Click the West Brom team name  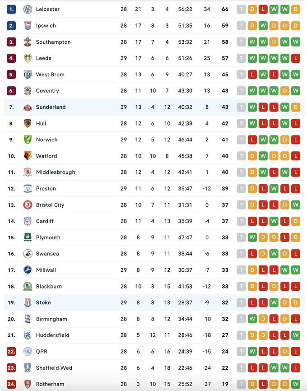50,74
